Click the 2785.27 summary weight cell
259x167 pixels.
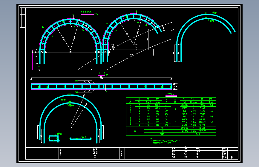[x=202, y=131]
